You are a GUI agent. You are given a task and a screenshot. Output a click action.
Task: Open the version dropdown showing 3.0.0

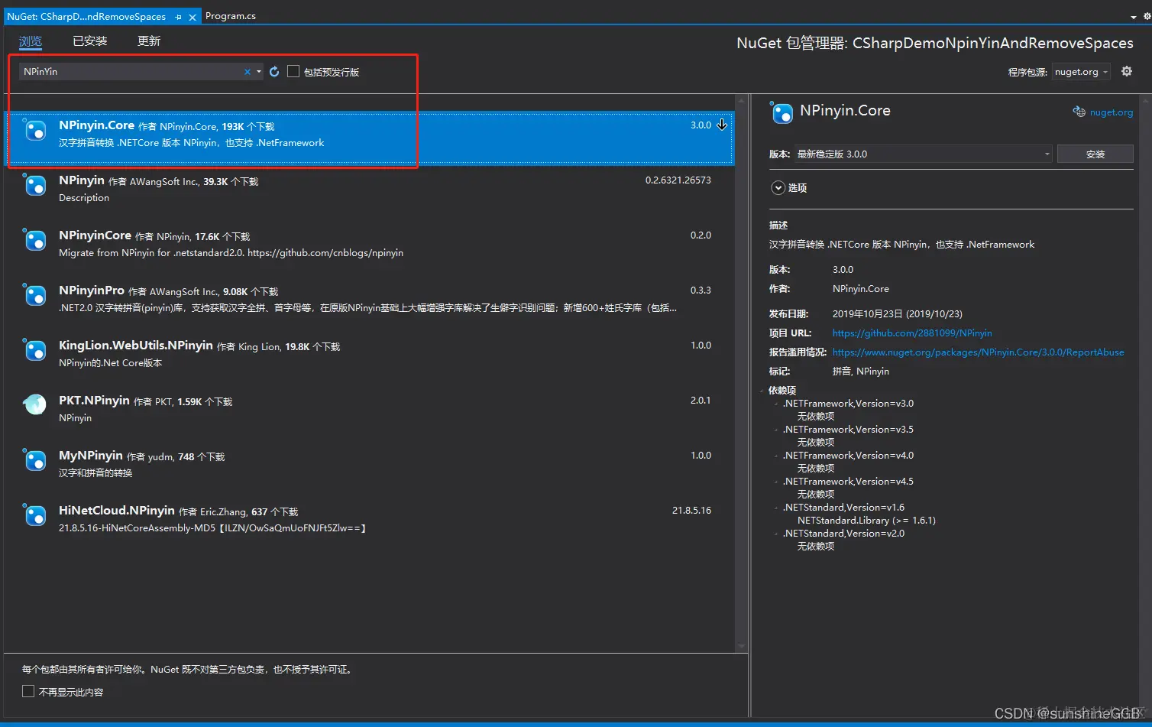tap(924, 154)
